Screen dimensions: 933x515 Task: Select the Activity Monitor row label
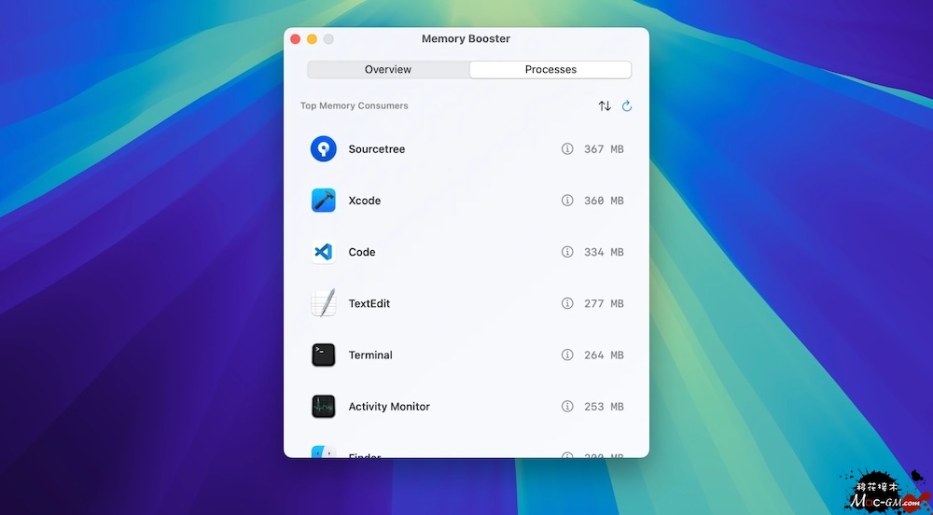click(389, 407)
